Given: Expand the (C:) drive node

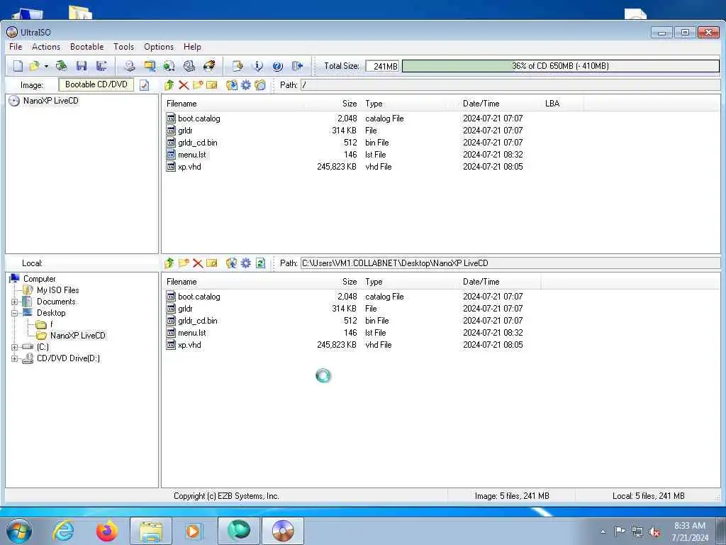Looking at the screenshot, I should coord(14,347).
